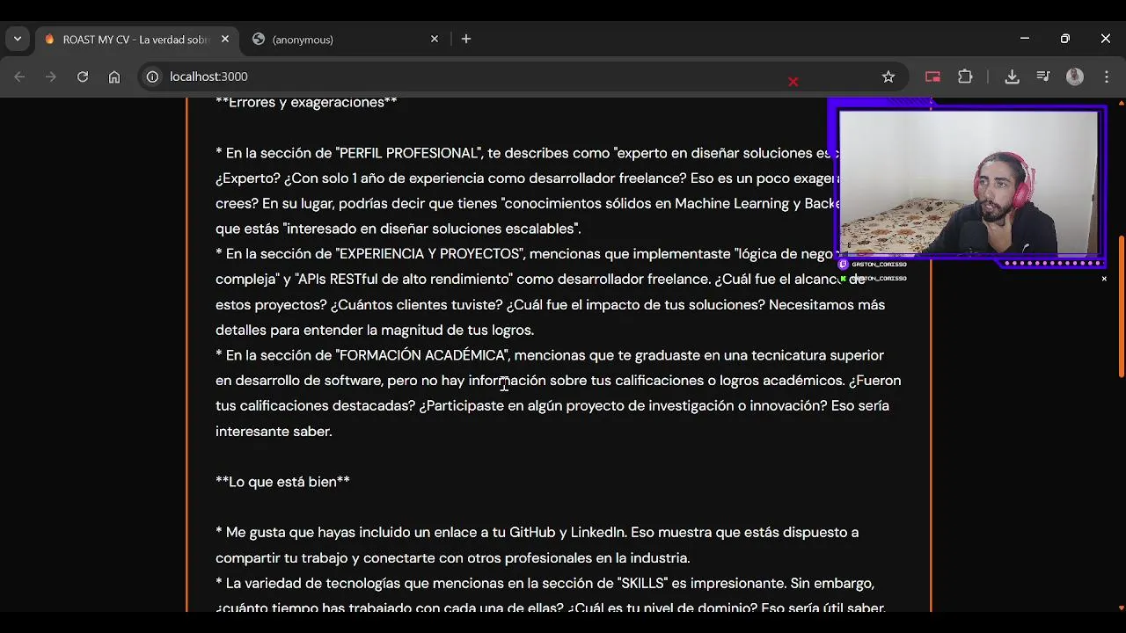The height and width of the screenshot is (633, 1126).
Task: Click the line ending "interesante saber."
Action: (x=274, y=431)
